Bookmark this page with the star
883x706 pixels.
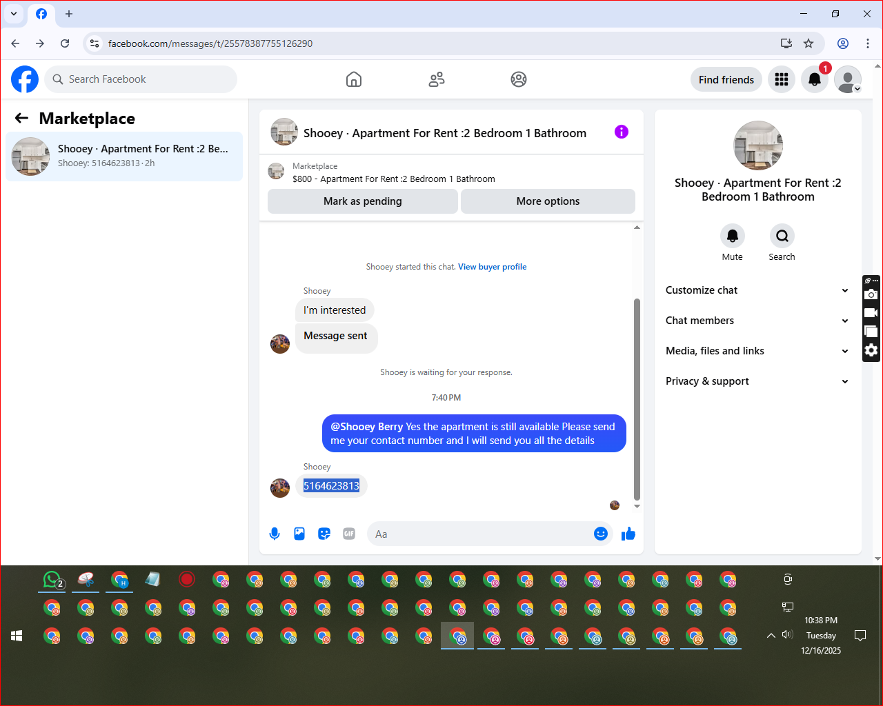tap(808, 43)
